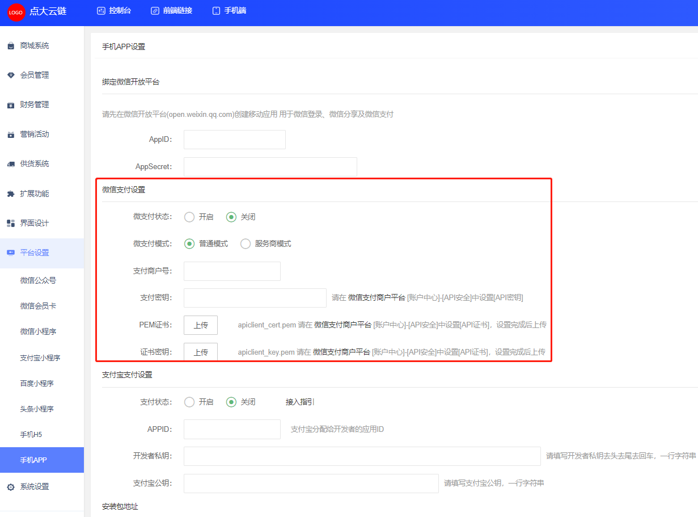Click the 平台设置 sidebar icon
The width and height of the screenshot is (698, 517).
[x=11, y=253]
